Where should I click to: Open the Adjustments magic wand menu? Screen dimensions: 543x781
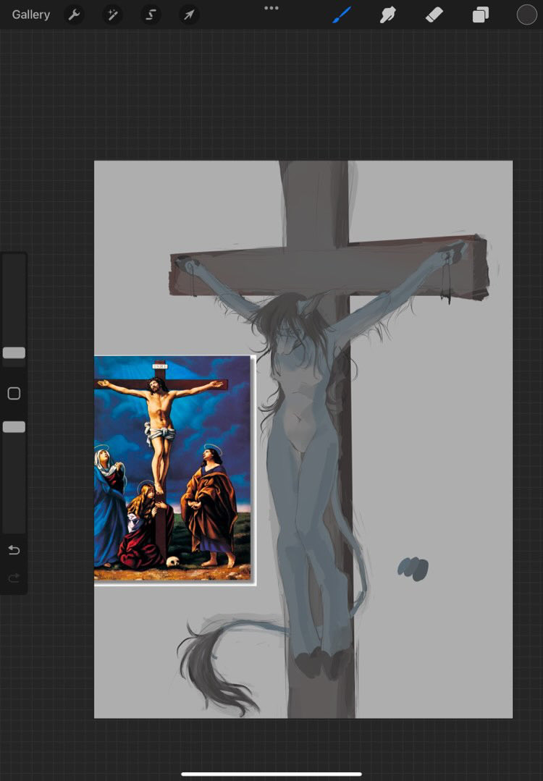113,15
